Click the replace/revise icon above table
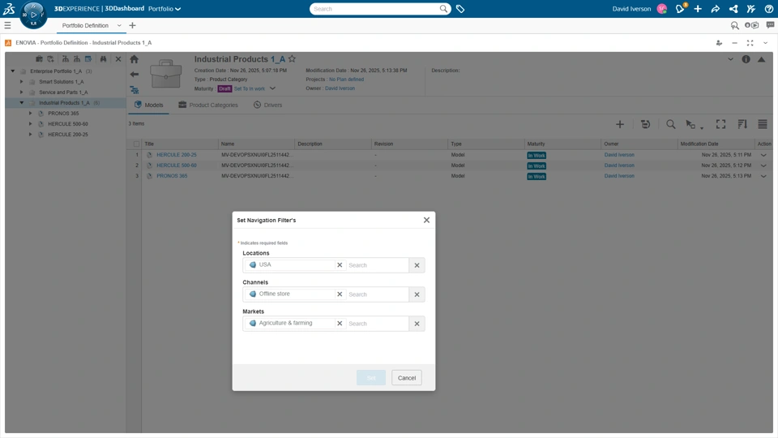 [x=645, y=125]
